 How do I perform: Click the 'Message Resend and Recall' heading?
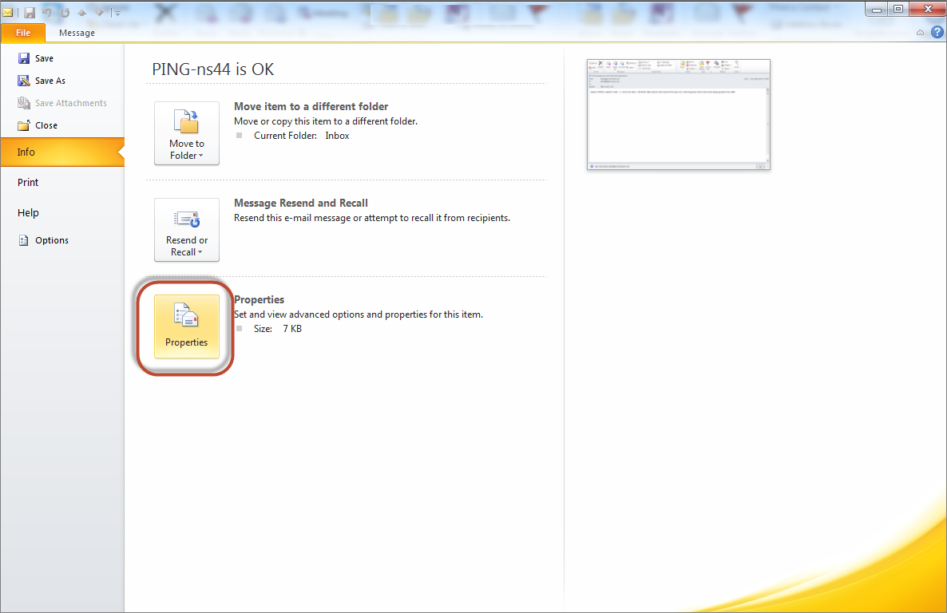[301, 203]
